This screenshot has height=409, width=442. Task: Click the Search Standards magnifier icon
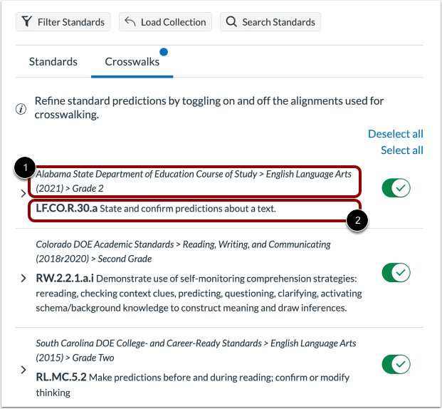pos(231,21)
